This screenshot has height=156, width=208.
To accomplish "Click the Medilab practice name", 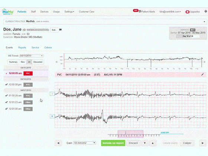I will (30, 21).
